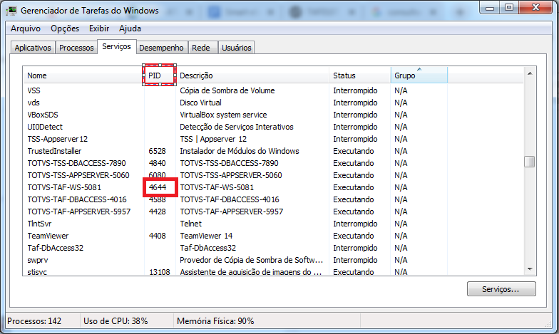Screen dimensions: 559x334
Task: Click description Provedor de Cópia de Sombra
Action: (x=251, y=260)
